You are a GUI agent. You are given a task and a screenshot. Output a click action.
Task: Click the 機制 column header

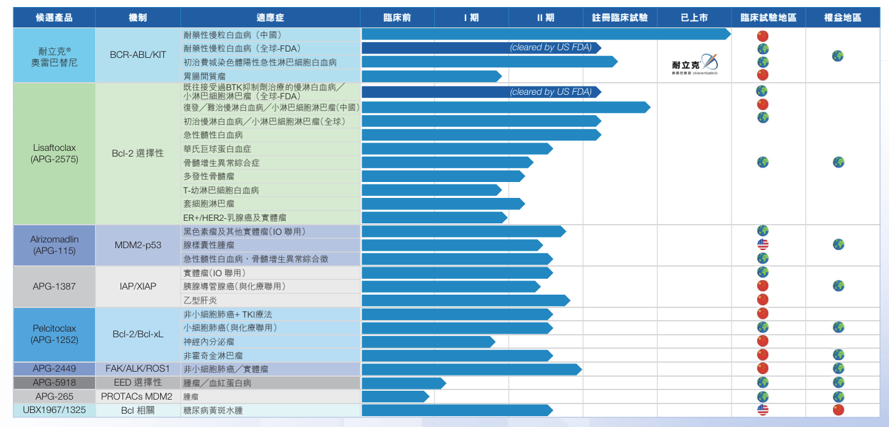[x=138, y=18]
